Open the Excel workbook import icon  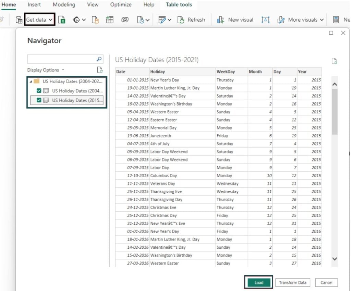coord(62,20)
